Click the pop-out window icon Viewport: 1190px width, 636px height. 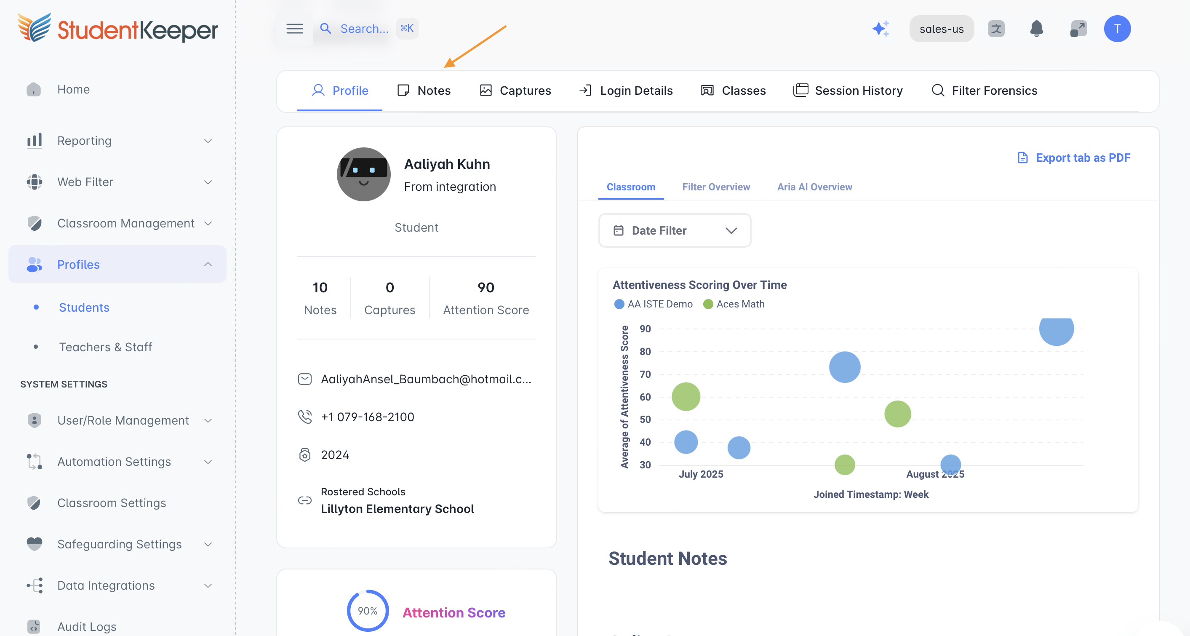1078,29
